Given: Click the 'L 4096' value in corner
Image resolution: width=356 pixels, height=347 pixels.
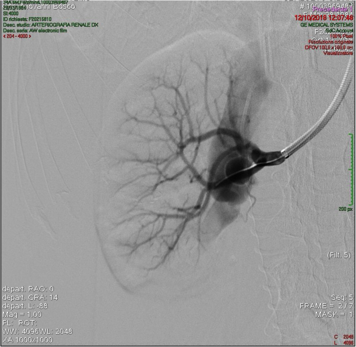Looking at the screenshot, I should coord(344,342).
